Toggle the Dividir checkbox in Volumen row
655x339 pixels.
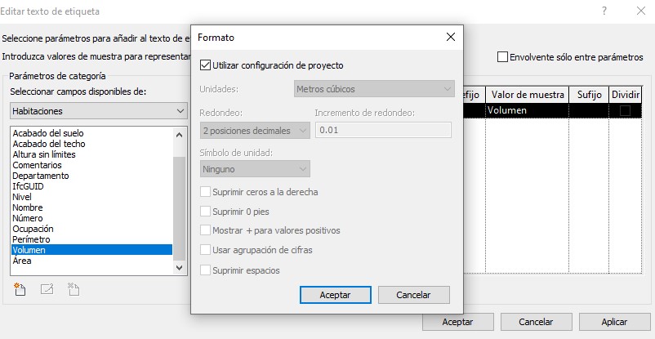pyautogui.click(x=625, y=110)
